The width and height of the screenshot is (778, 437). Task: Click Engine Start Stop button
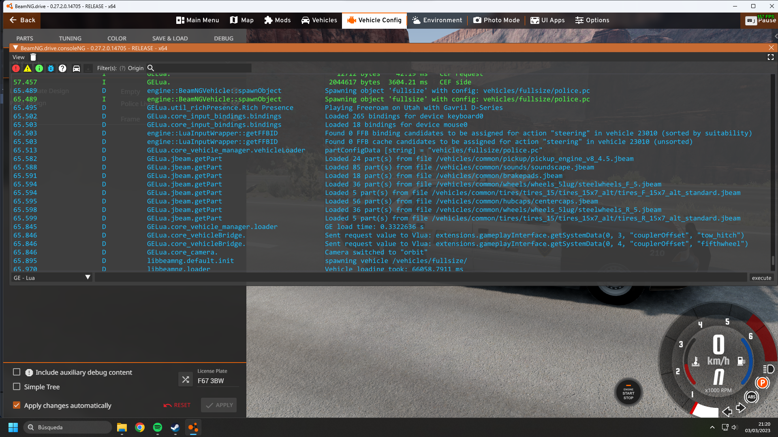628,392
